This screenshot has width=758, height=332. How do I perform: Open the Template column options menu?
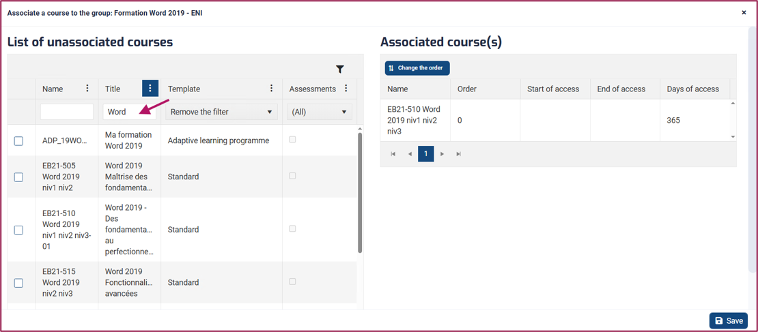tap(271, 89)
